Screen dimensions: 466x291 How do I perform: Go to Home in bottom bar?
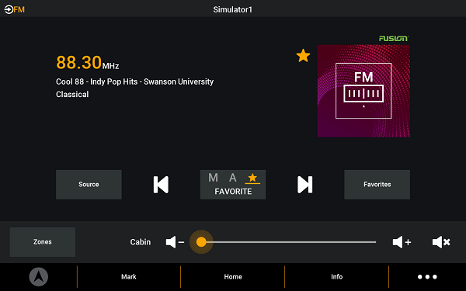(x=233, y=277)
